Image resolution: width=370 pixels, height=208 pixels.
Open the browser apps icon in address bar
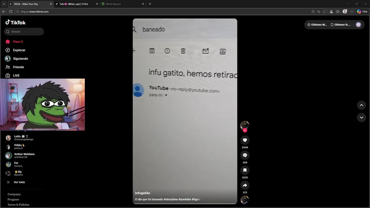click(313, 12)
